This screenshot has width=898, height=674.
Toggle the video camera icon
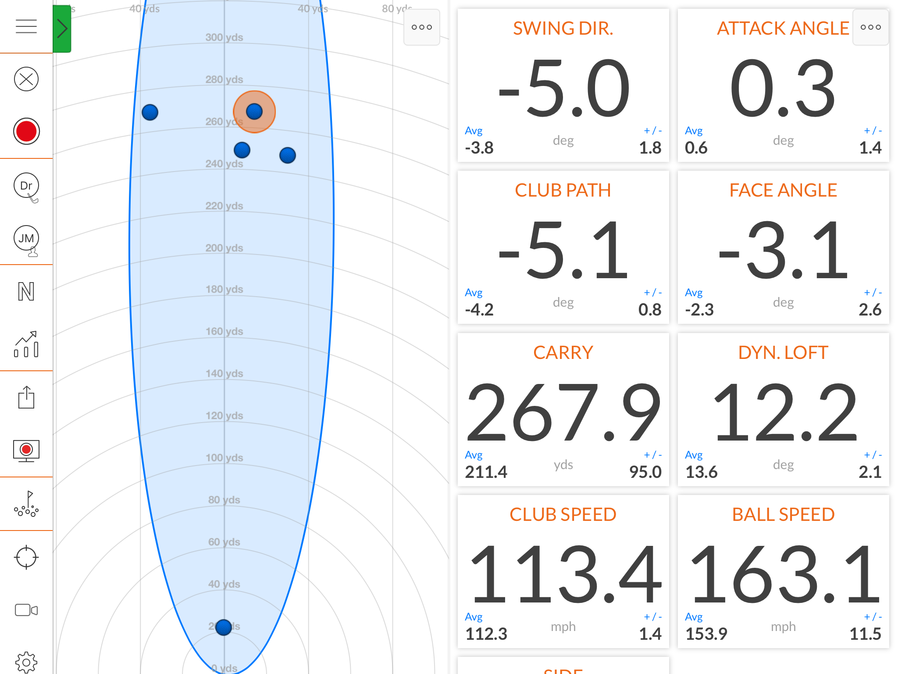26,610
